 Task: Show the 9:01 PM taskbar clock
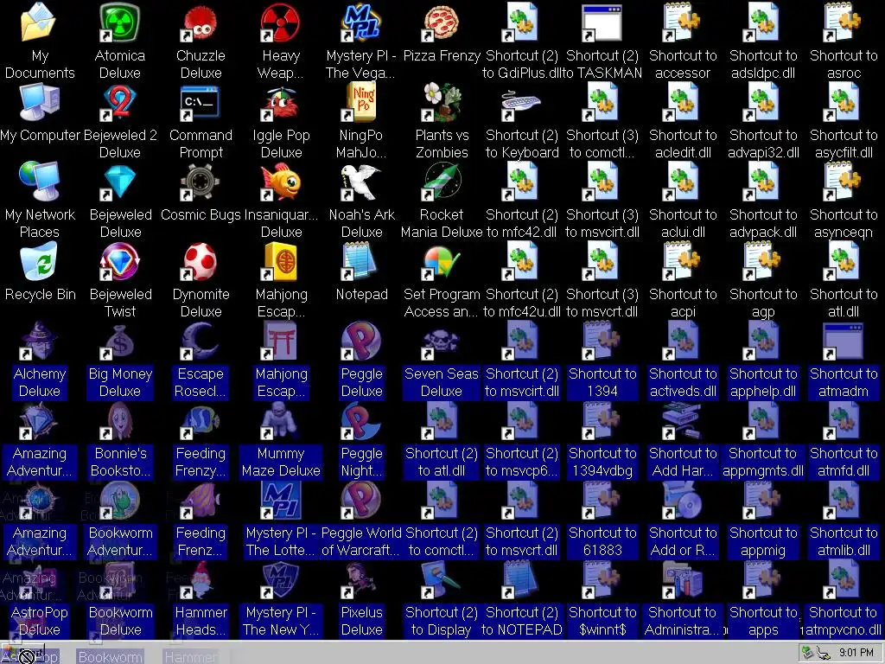856,653
